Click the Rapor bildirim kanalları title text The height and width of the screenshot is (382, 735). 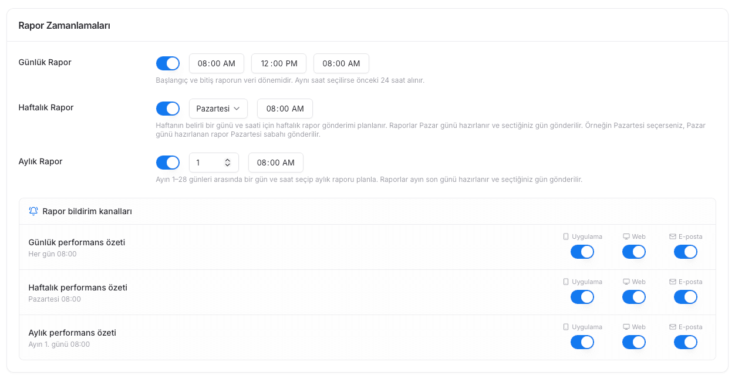click(87, 211)
